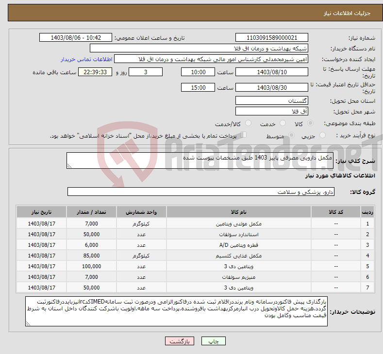Screen dimensions: 383x354
Task: Click the deadline time field 10:00
Action: click(198, 72)
